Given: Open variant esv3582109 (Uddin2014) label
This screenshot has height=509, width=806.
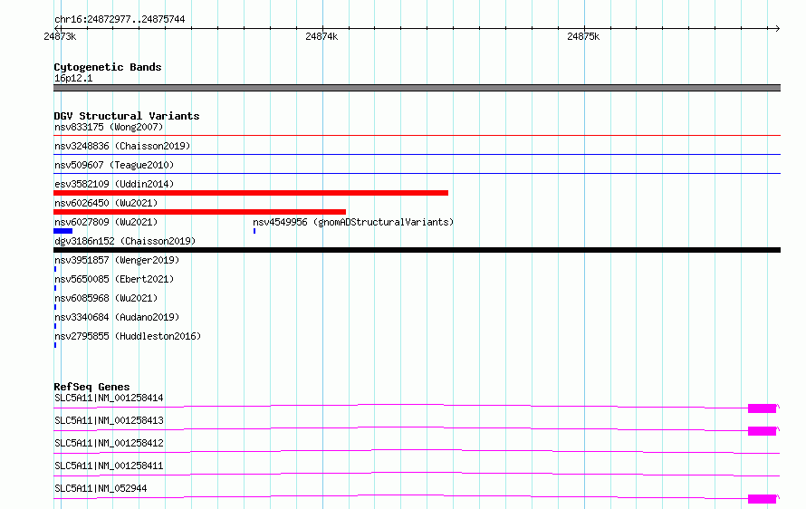Looking at the screenshot, I should tap(114, 184).
